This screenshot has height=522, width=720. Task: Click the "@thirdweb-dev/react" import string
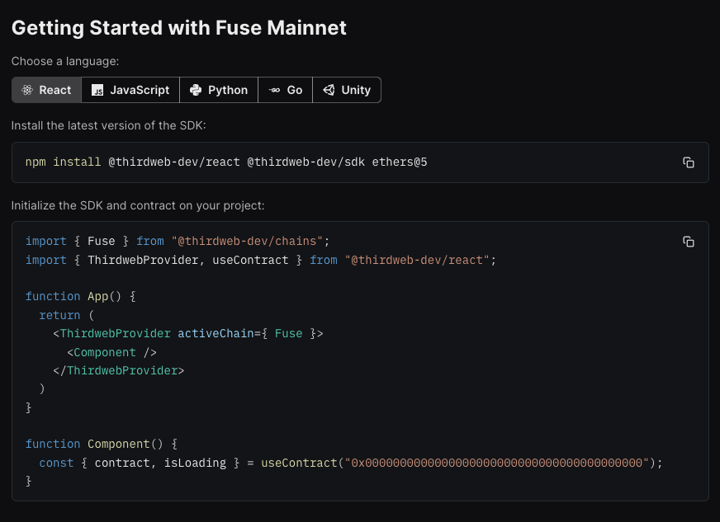pos(417,260)
